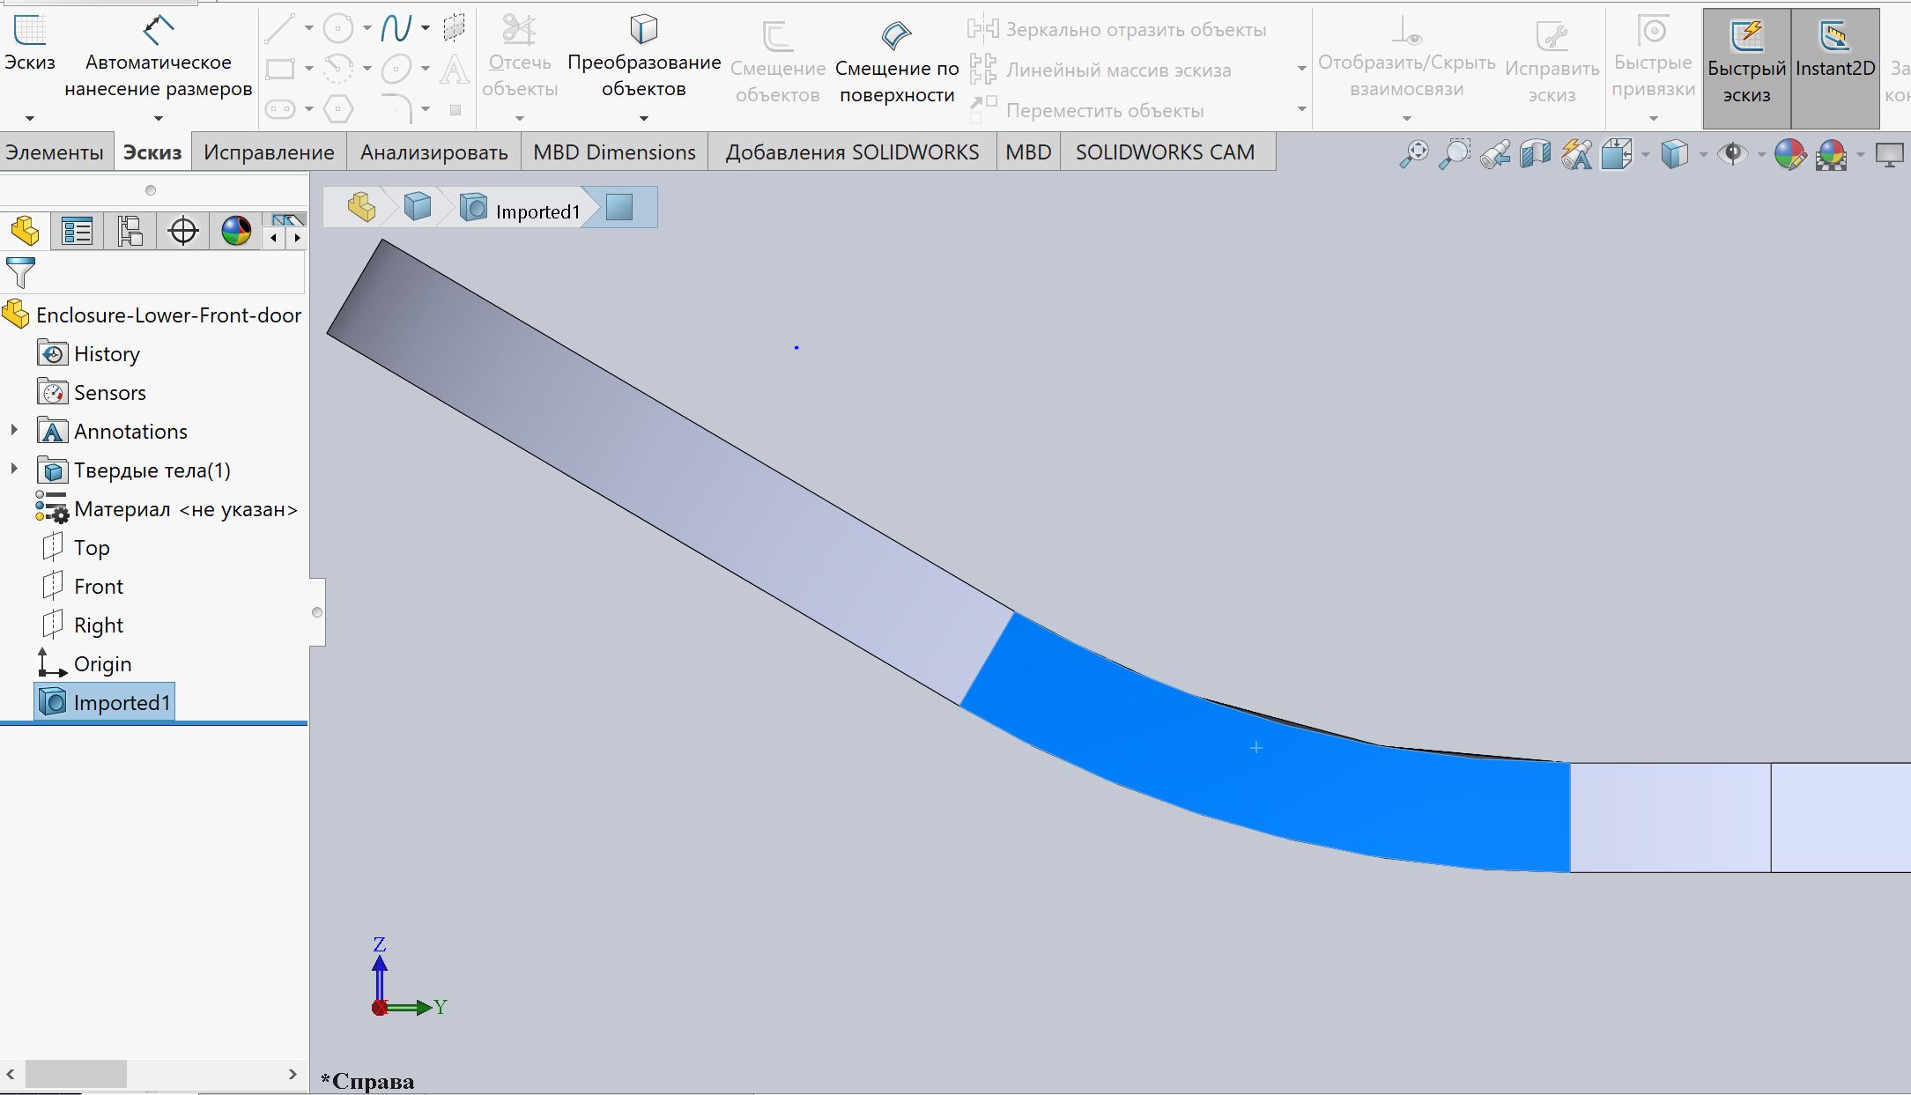The height and width of the screenshot is (1095, 1911).
Task: Select the Section View icon
Action: 1535,154
